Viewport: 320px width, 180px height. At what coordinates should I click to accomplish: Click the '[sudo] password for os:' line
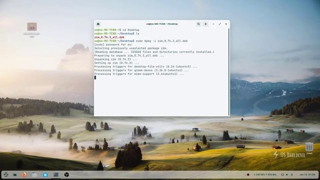[113, 44]
